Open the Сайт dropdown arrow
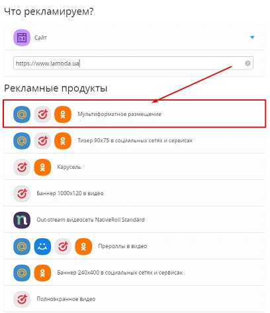Viewport: 270px width, 313px height. pos(252,38)
